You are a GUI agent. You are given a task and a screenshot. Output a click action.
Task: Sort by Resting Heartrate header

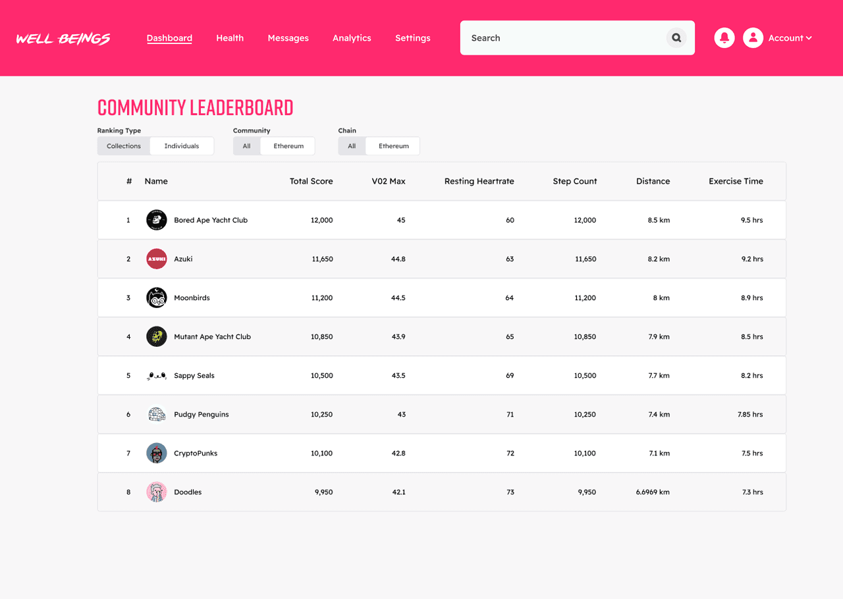479,181
